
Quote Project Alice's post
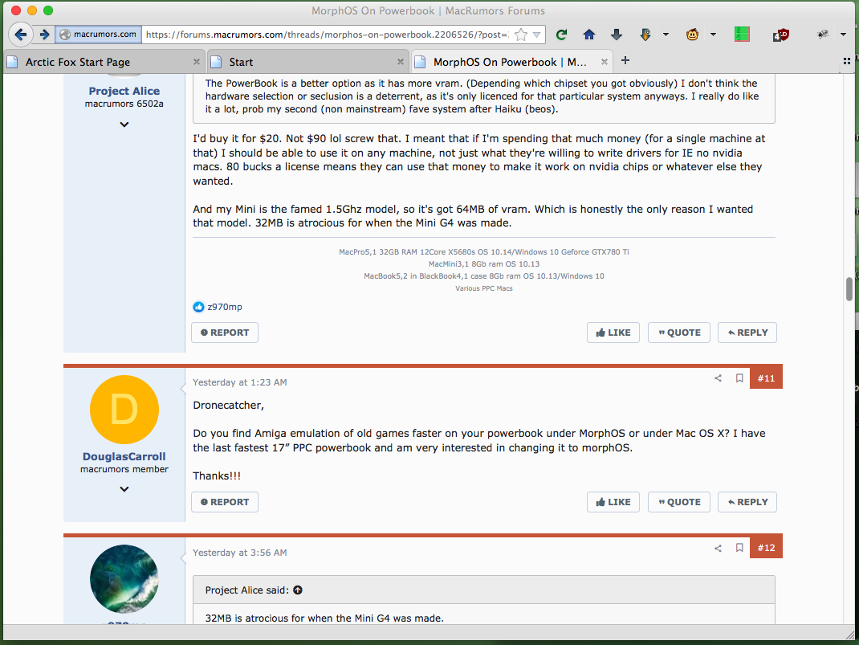[x=679, y=333]
